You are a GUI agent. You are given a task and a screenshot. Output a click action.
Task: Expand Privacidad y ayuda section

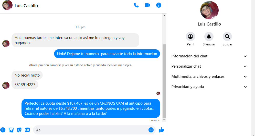click(209, 87)
